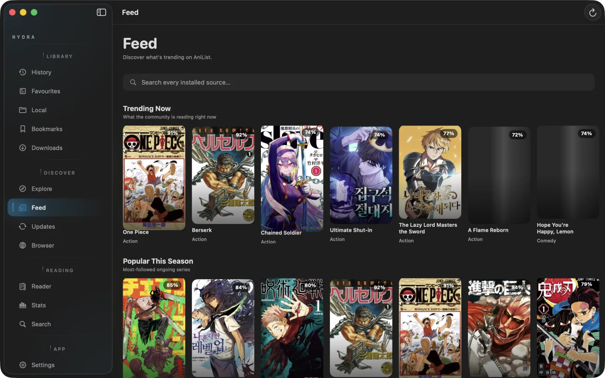Click the Chained Soldier title text
This screenshot has height=378, width=605.
281,233
